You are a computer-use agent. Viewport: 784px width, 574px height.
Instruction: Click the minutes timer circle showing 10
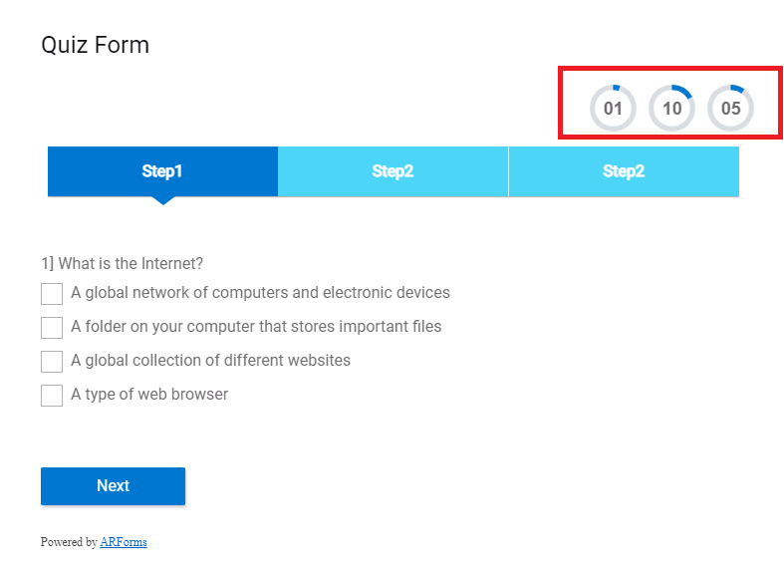[671, 108]
